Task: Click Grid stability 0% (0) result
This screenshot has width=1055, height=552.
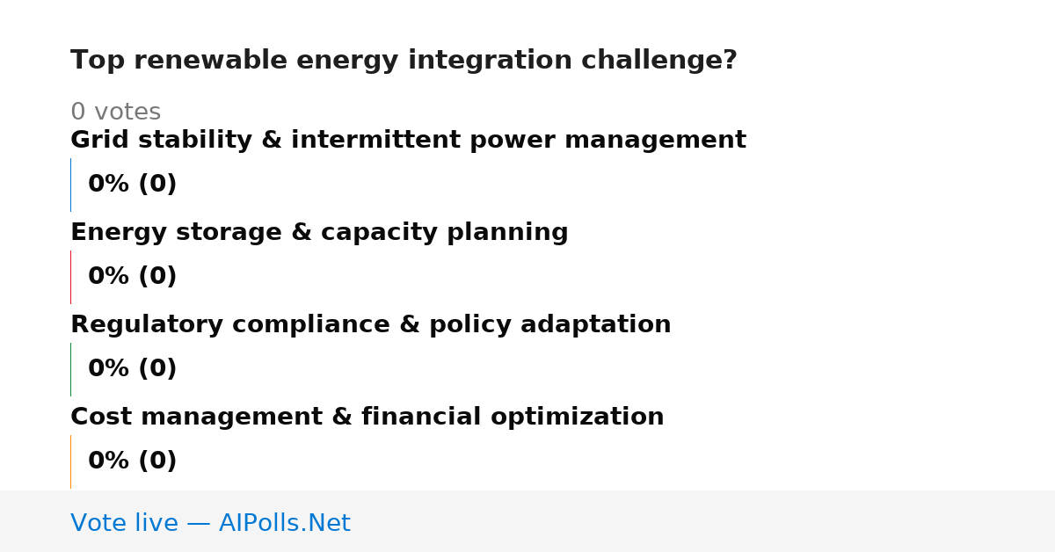Action: 132,185
